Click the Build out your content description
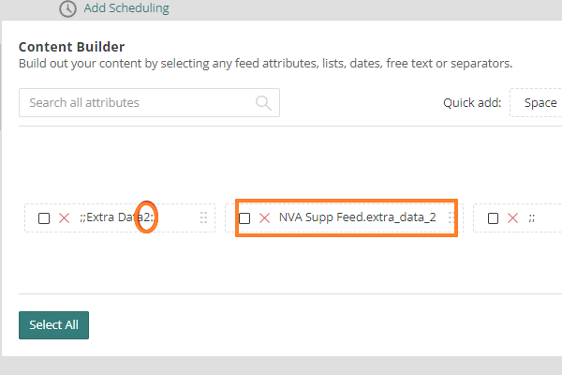 pyautogui.click(x=265, y=64)
